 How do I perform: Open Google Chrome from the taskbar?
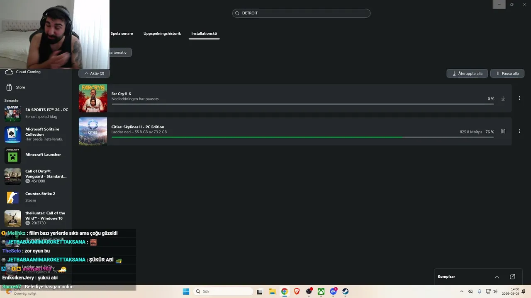[x=285, y=291]
